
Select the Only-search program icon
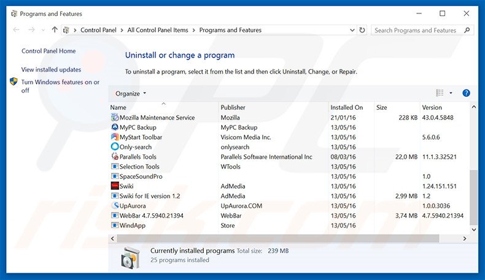[x=115, y=147]
